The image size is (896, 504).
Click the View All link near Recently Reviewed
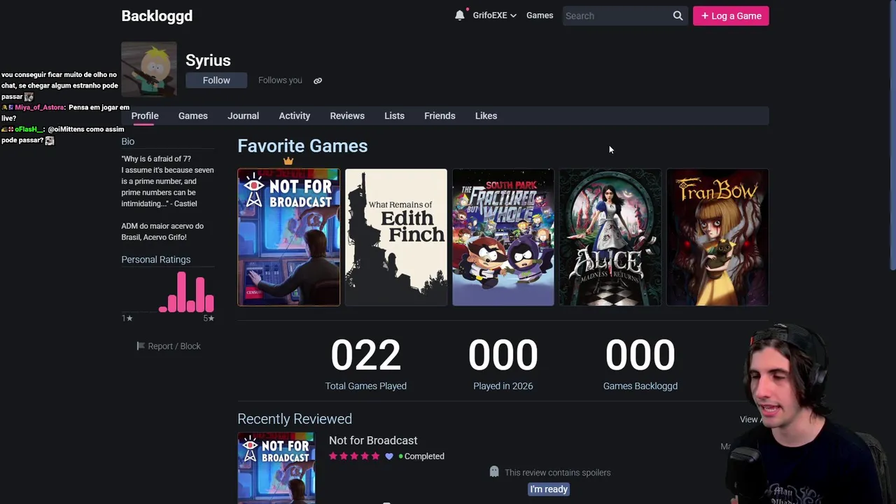(x=752, y=419)
